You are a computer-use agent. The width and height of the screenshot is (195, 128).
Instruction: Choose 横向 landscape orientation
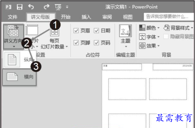pos(20,77)
